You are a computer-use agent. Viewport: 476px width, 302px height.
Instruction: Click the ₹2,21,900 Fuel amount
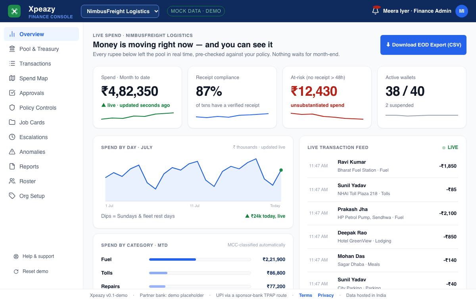click(274, 259)
